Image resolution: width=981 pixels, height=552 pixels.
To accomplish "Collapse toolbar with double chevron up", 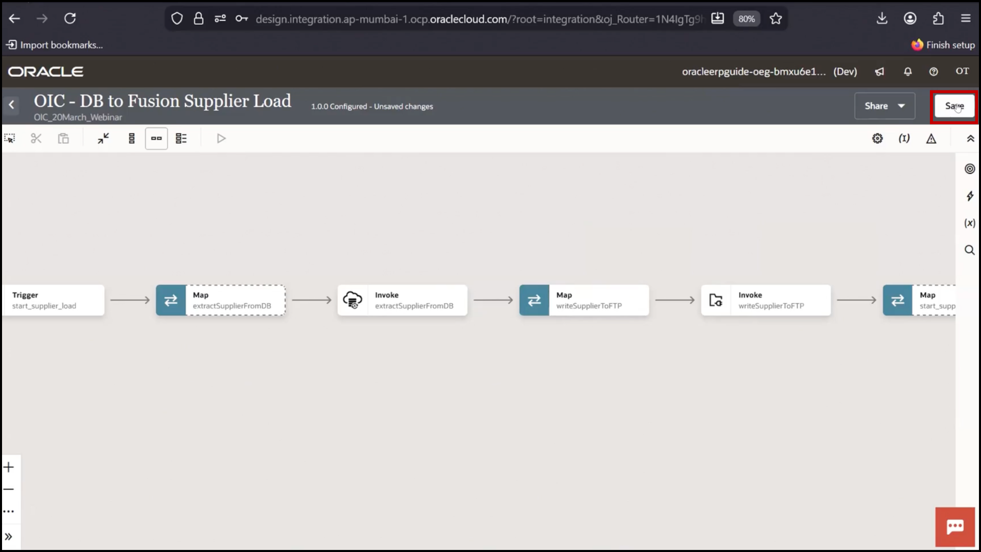I will coord(970,139).
